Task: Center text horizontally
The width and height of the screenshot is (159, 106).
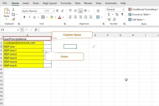Action: [75, 17]
